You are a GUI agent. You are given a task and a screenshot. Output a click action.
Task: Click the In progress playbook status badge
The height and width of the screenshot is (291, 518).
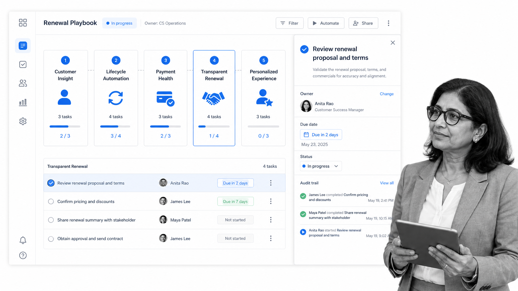pyautogui.click(x=119, y=23)
